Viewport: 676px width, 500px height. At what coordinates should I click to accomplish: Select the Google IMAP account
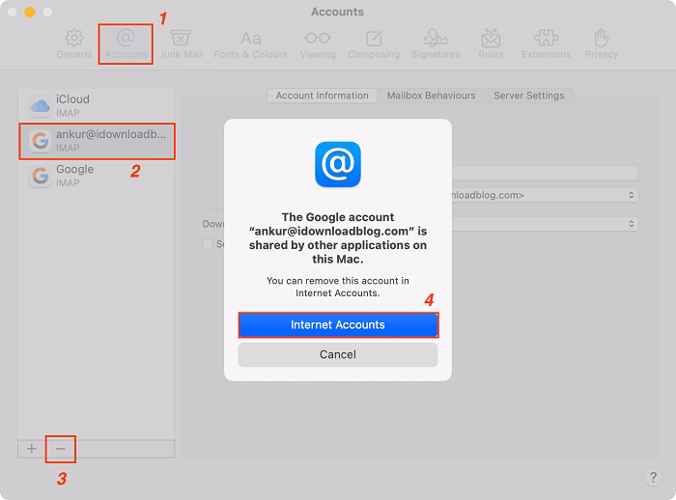(97, 176)
